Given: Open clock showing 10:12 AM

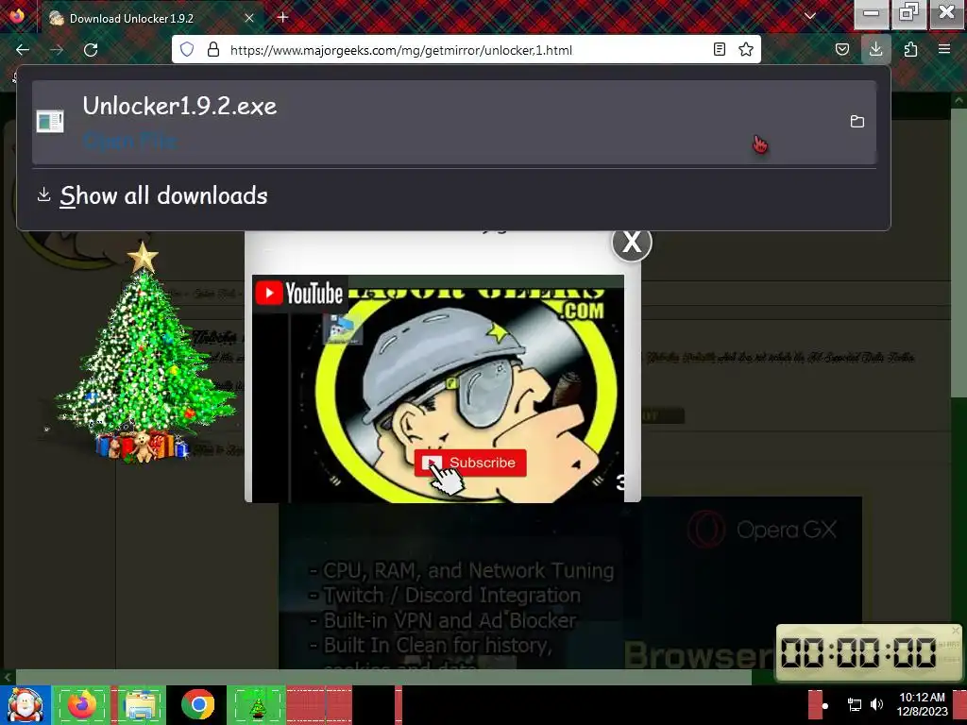Looking at the screenshot, I should (x=922, y=704).
